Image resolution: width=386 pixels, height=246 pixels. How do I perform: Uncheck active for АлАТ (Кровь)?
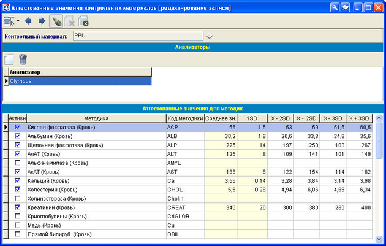(17, 153)
